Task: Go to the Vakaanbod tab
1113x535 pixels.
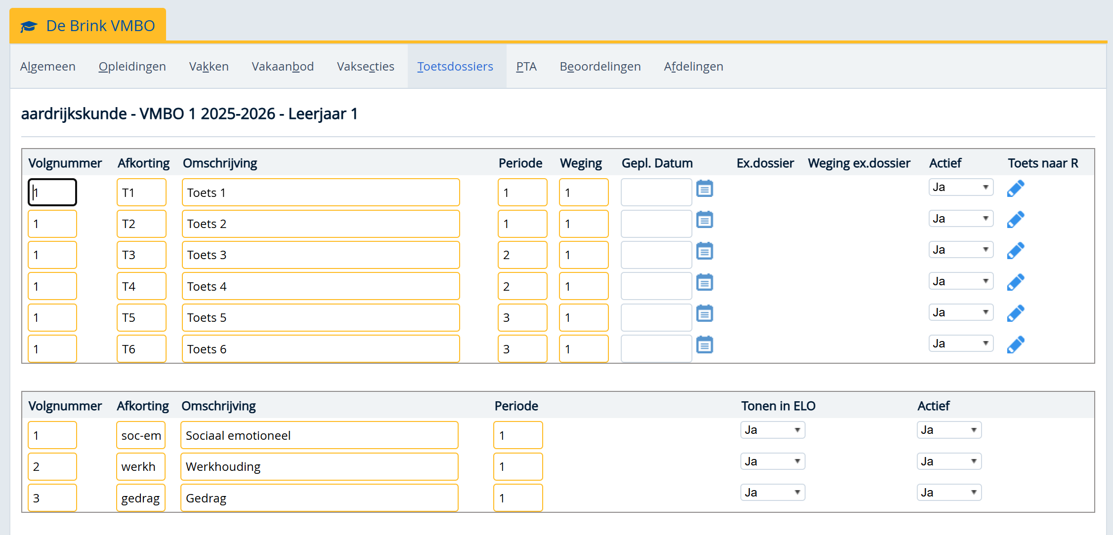Action: click(282, 67)
